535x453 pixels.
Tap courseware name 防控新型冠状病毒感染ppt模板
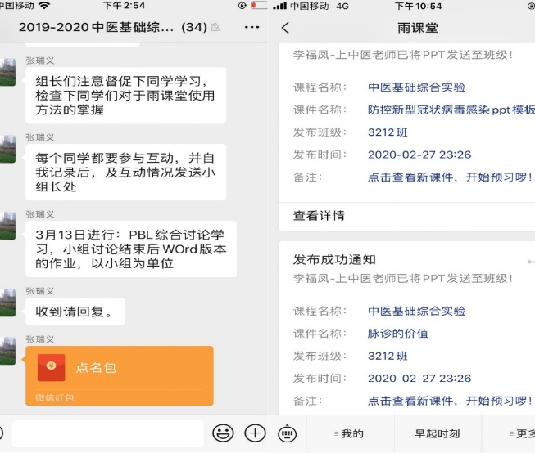[x=451, y=110]
